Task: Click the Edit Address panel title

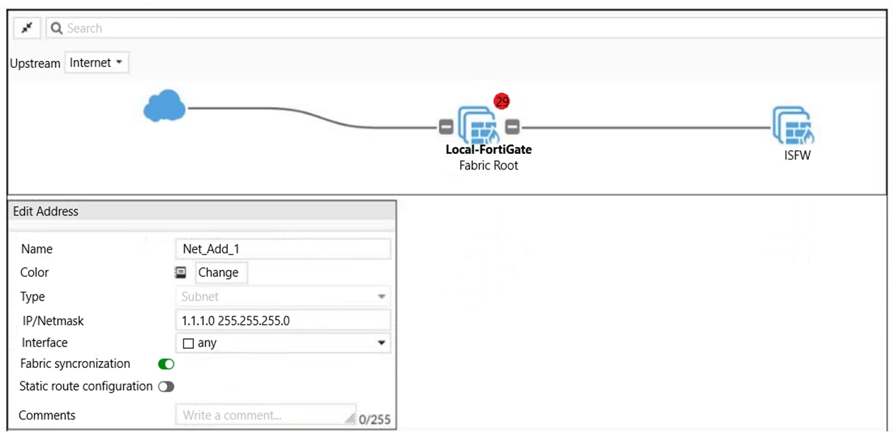Action: tap(46, 211)
